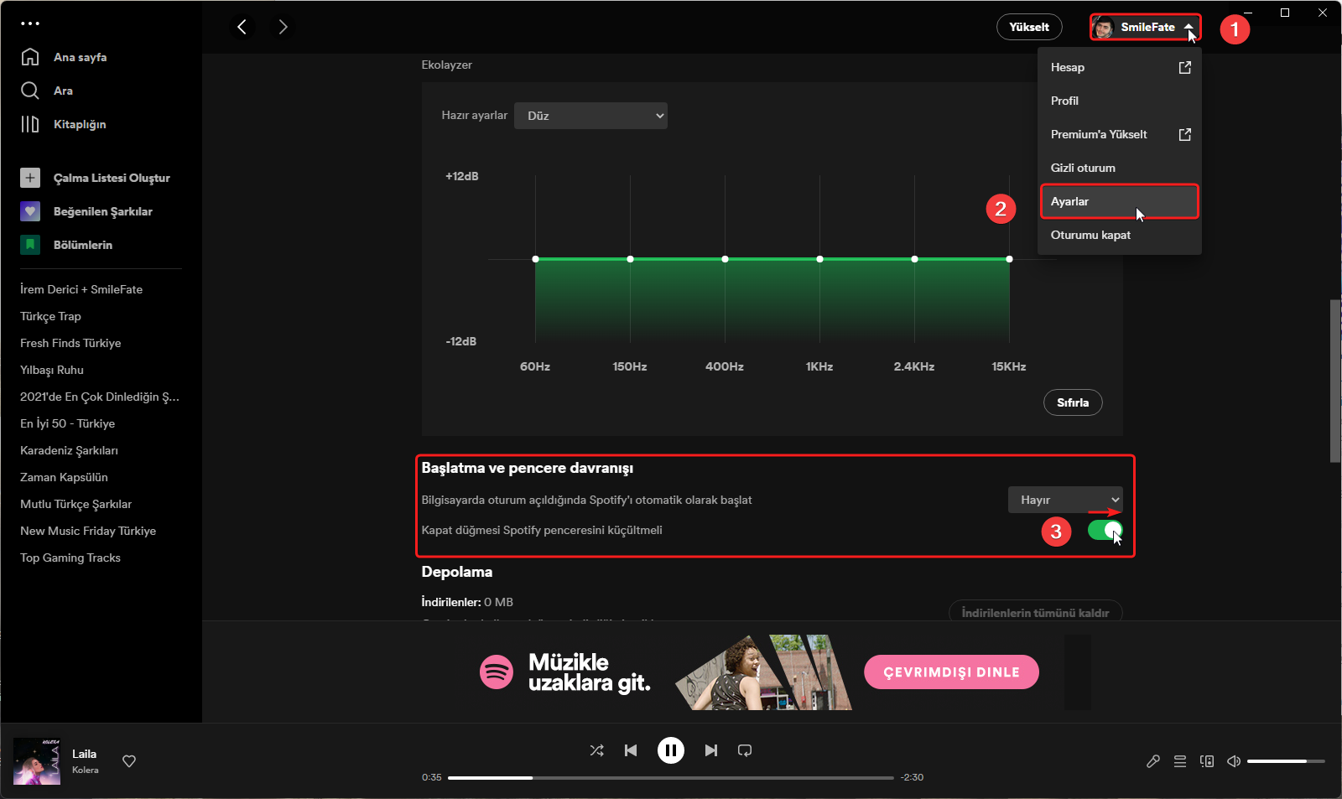Click the song progress bar

pos(671,778)
